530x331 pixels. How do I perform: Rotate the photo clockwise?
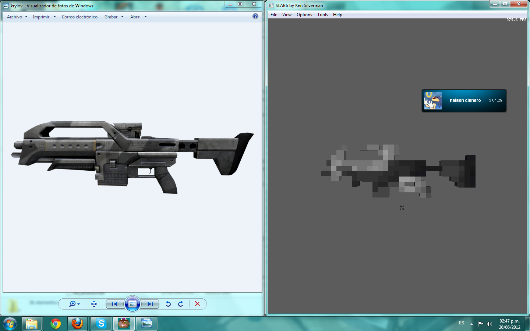click(x=180, y=304)
